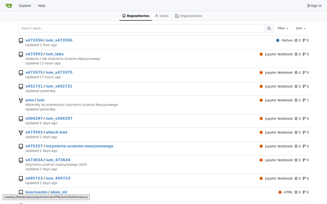
Task: Open the Gitea home logo
Action: [x=9, y=5]
